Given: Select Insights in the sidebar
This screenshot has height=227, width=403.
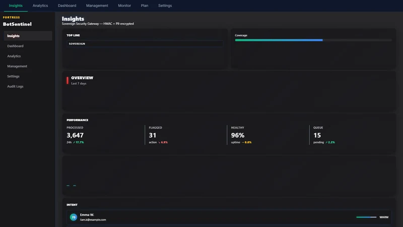Looking at the screenshot, I should [28, 36].
